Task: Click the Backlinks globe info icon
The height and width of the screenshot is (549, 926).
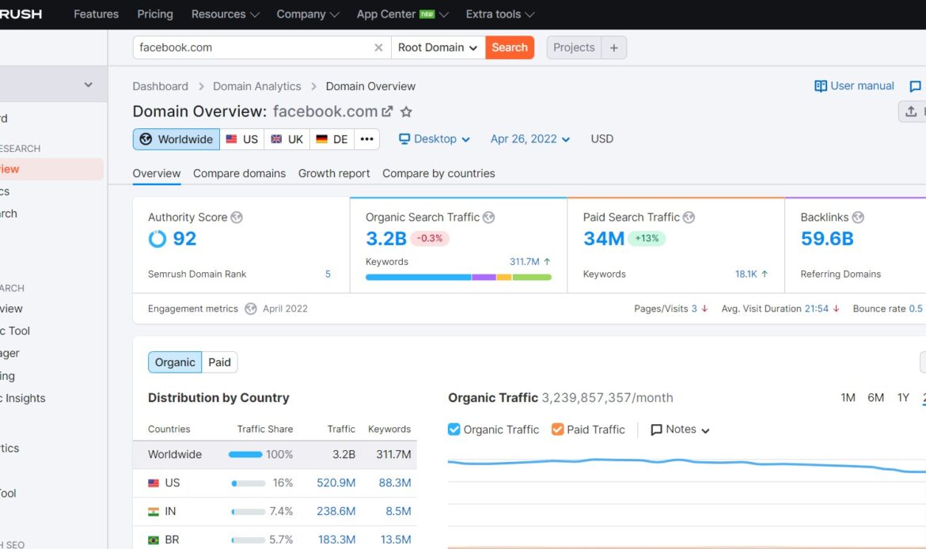Action: coord(858,218)
